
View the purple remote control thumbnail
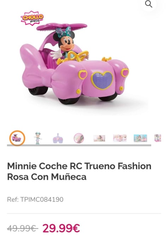point(58,138)
